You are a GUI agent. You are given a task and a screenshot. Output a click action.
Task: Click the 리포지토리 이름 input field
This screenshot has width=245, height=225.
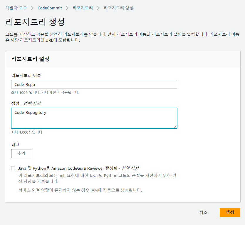[94, 84]
